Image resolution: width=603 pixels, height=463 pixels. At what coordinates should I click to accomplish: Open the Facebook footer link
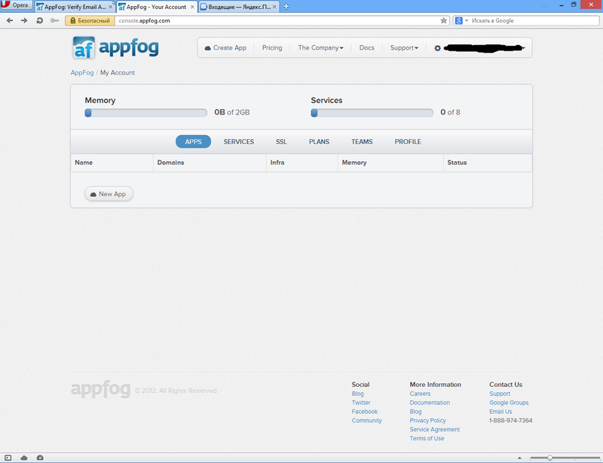pyautogui.click(x=365, y=412)
